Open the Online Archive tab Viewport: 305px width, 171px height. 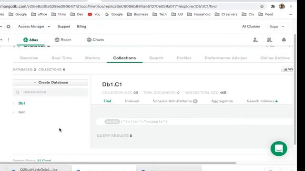[x=275, y=58]
